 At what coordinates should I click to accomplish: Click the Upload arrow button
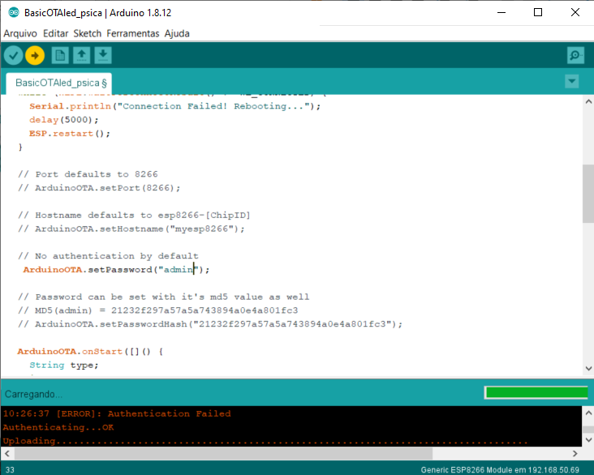pos(35,56)
